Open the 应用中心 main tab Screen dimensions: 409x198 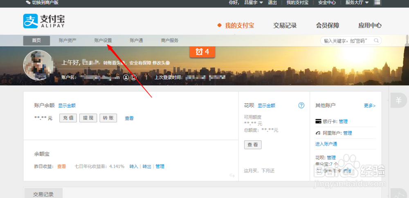370,25
